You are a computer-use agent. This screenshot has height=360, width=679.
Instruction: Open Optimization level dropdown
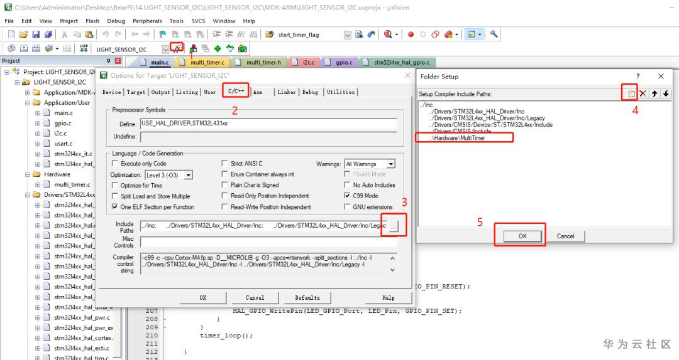pos(189,175)
